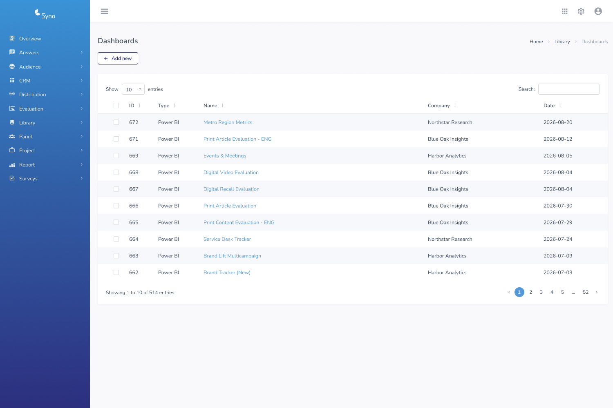The height and width of the screenshot is (408, 613).
Task: Sort by ID column arrow icon
Action: pos(139,106)
